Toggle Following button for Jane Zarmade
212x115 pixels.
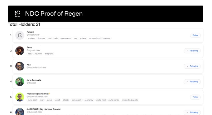192,82
